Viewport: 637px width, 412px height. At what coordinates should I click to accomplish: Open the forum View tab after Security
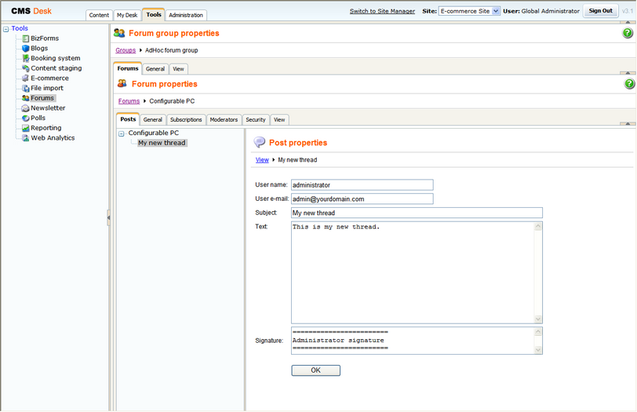(279, 120)
